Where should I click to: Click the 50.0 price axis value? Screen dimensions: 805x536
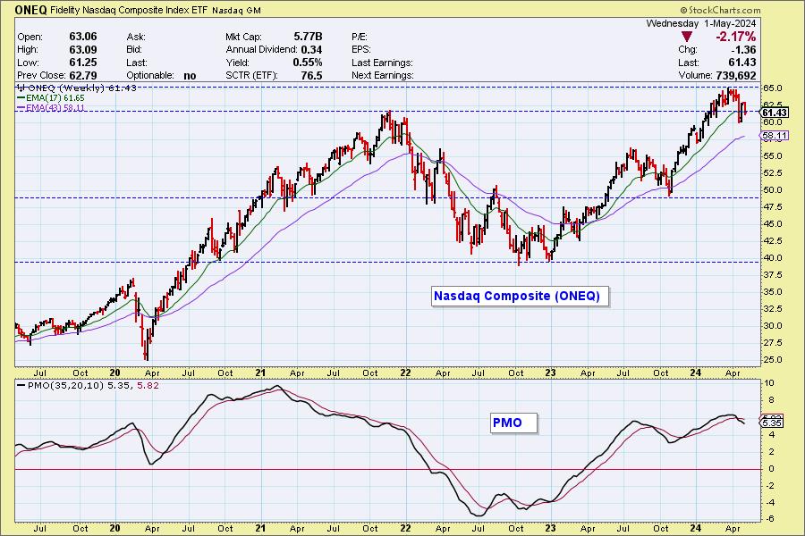tap(773, 189)
